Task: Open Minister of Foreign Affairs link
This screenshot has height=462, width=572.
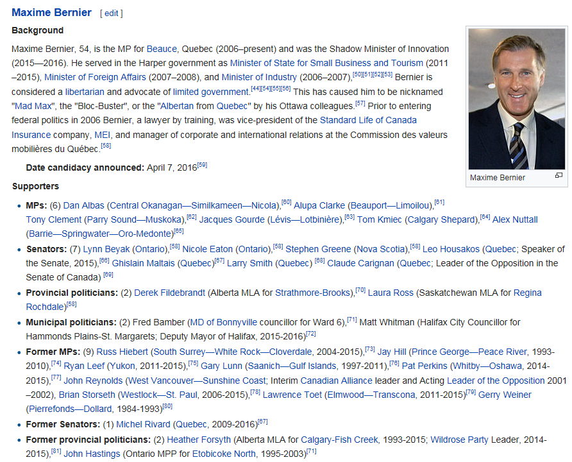Action: pyautogui.click(x=96, y=77)
